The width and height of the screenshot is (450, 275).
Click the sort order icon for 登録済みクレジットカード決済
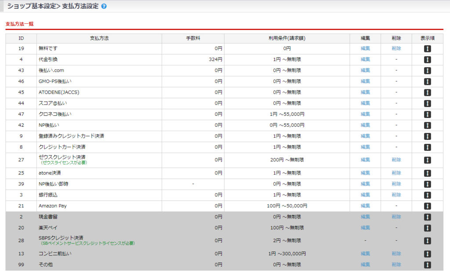427,136
